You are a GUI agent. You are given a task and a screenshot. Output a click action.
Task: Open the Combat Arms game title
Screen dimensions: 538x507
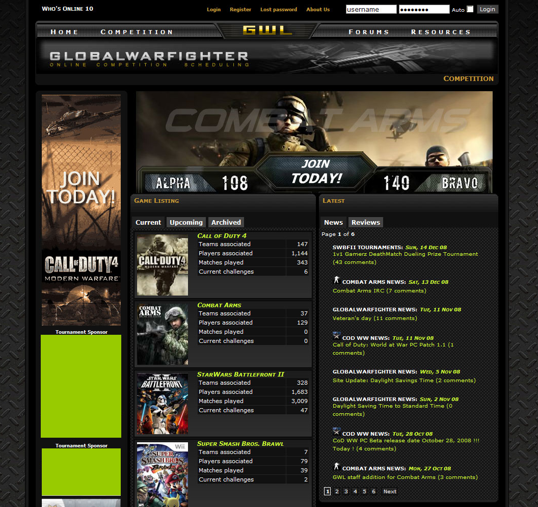pos(219,305)
